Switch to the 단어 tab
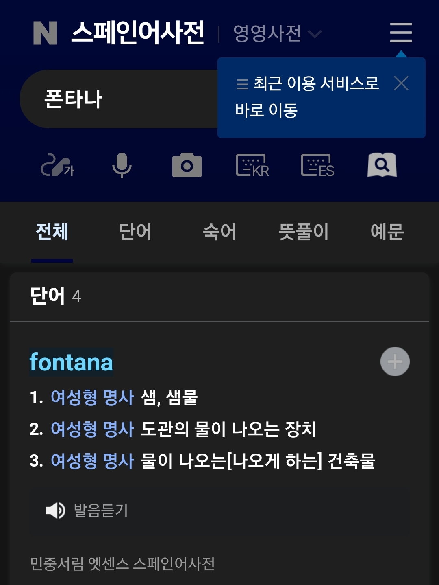The image size is (439, 585). point(135,232)
